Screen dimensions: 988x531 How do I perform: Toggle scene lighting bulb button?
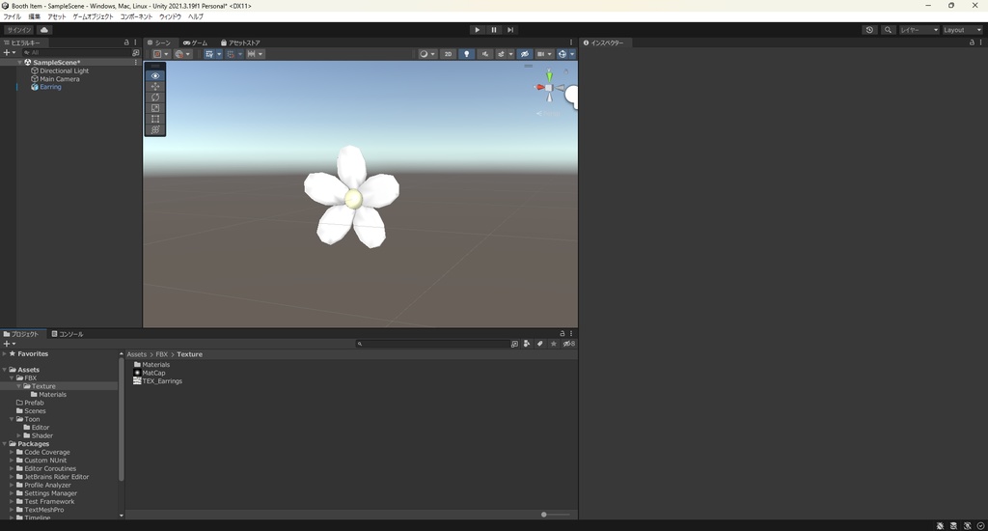[x=466, y=54]
